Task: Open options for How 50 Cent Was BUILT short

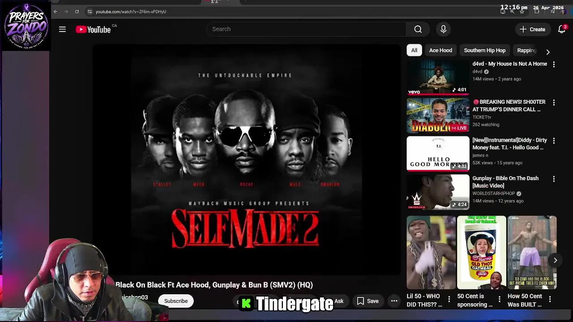Action: tap(550, 298)
